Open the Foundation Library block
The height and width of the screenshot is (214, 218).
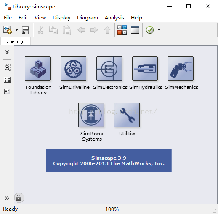[x=37, y=69]
